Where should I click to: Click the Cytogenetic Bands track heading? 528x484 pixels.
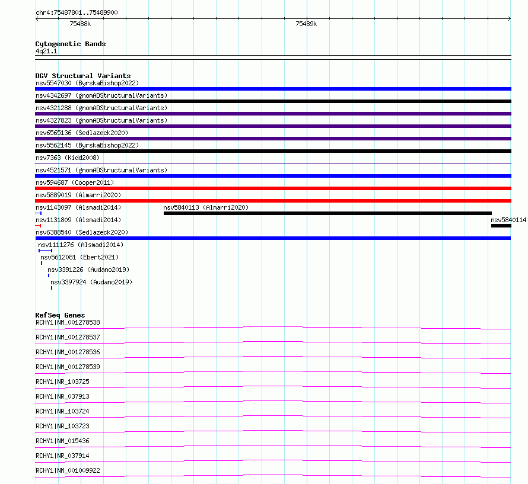[x=71, y=44]
